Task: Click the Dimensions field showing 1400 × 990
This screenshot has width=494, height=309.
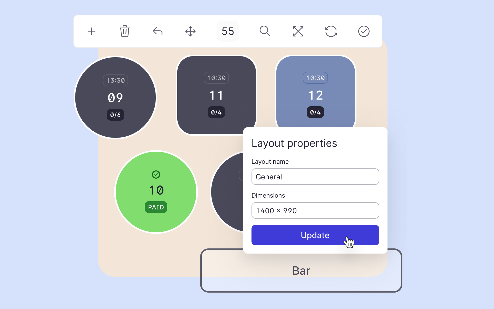Action: tap(315, 210)
